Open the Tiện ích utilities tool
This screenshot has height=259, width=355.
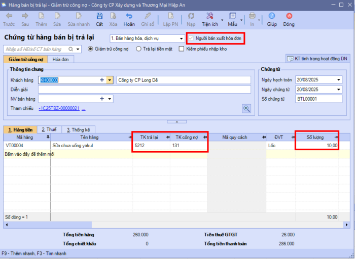[209, 19]
